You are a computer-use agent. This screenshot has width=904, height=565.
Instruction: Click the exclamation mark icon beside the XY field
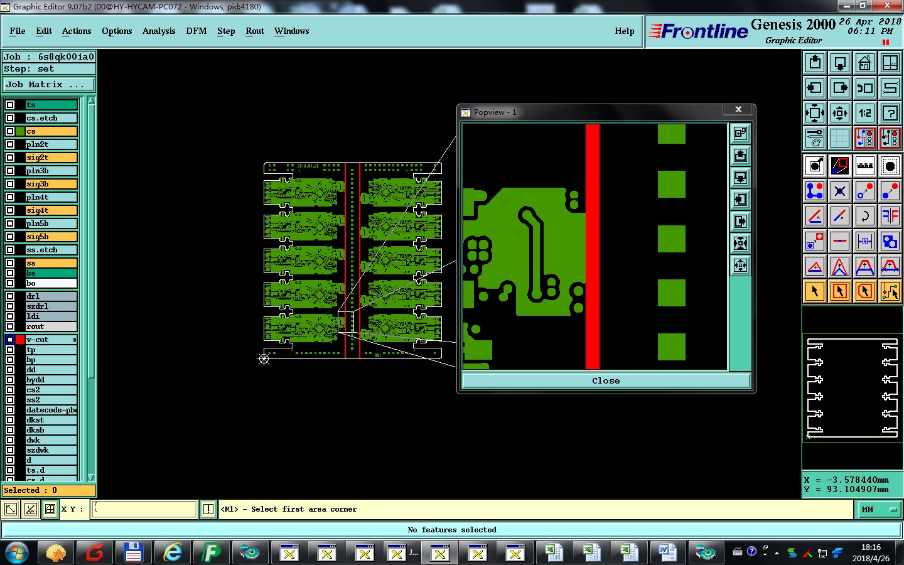pos(208,509)
